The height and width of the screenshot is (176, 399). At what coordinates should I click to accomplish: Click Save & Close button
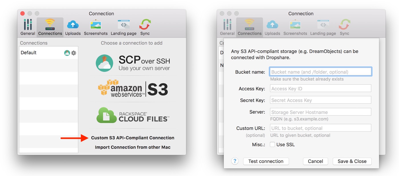(352, 161)
